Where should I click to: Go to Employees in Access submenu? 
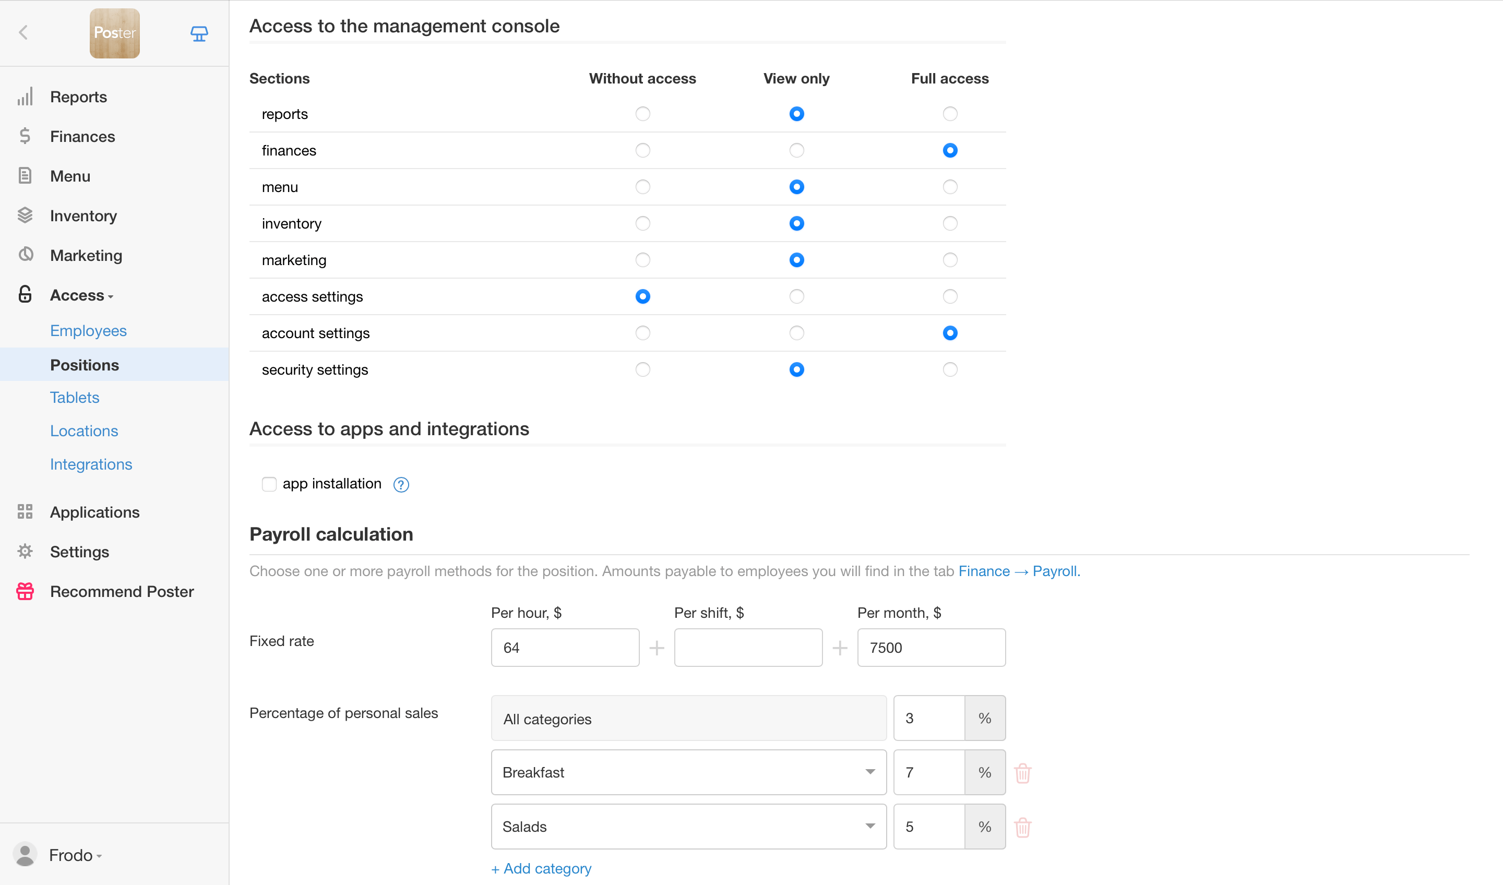(88, 330)
